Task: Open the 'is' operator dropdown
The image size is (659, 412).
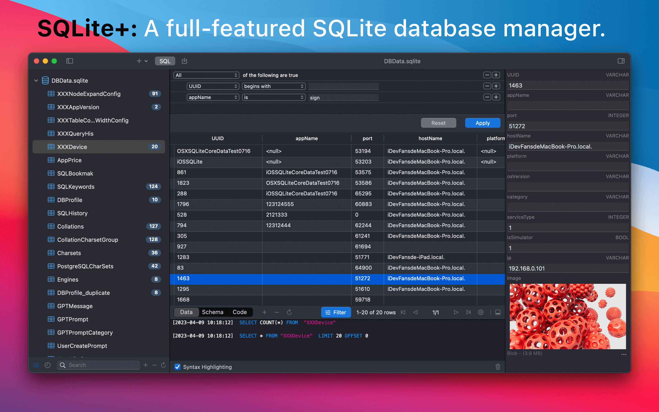Action: coord(273,97)
